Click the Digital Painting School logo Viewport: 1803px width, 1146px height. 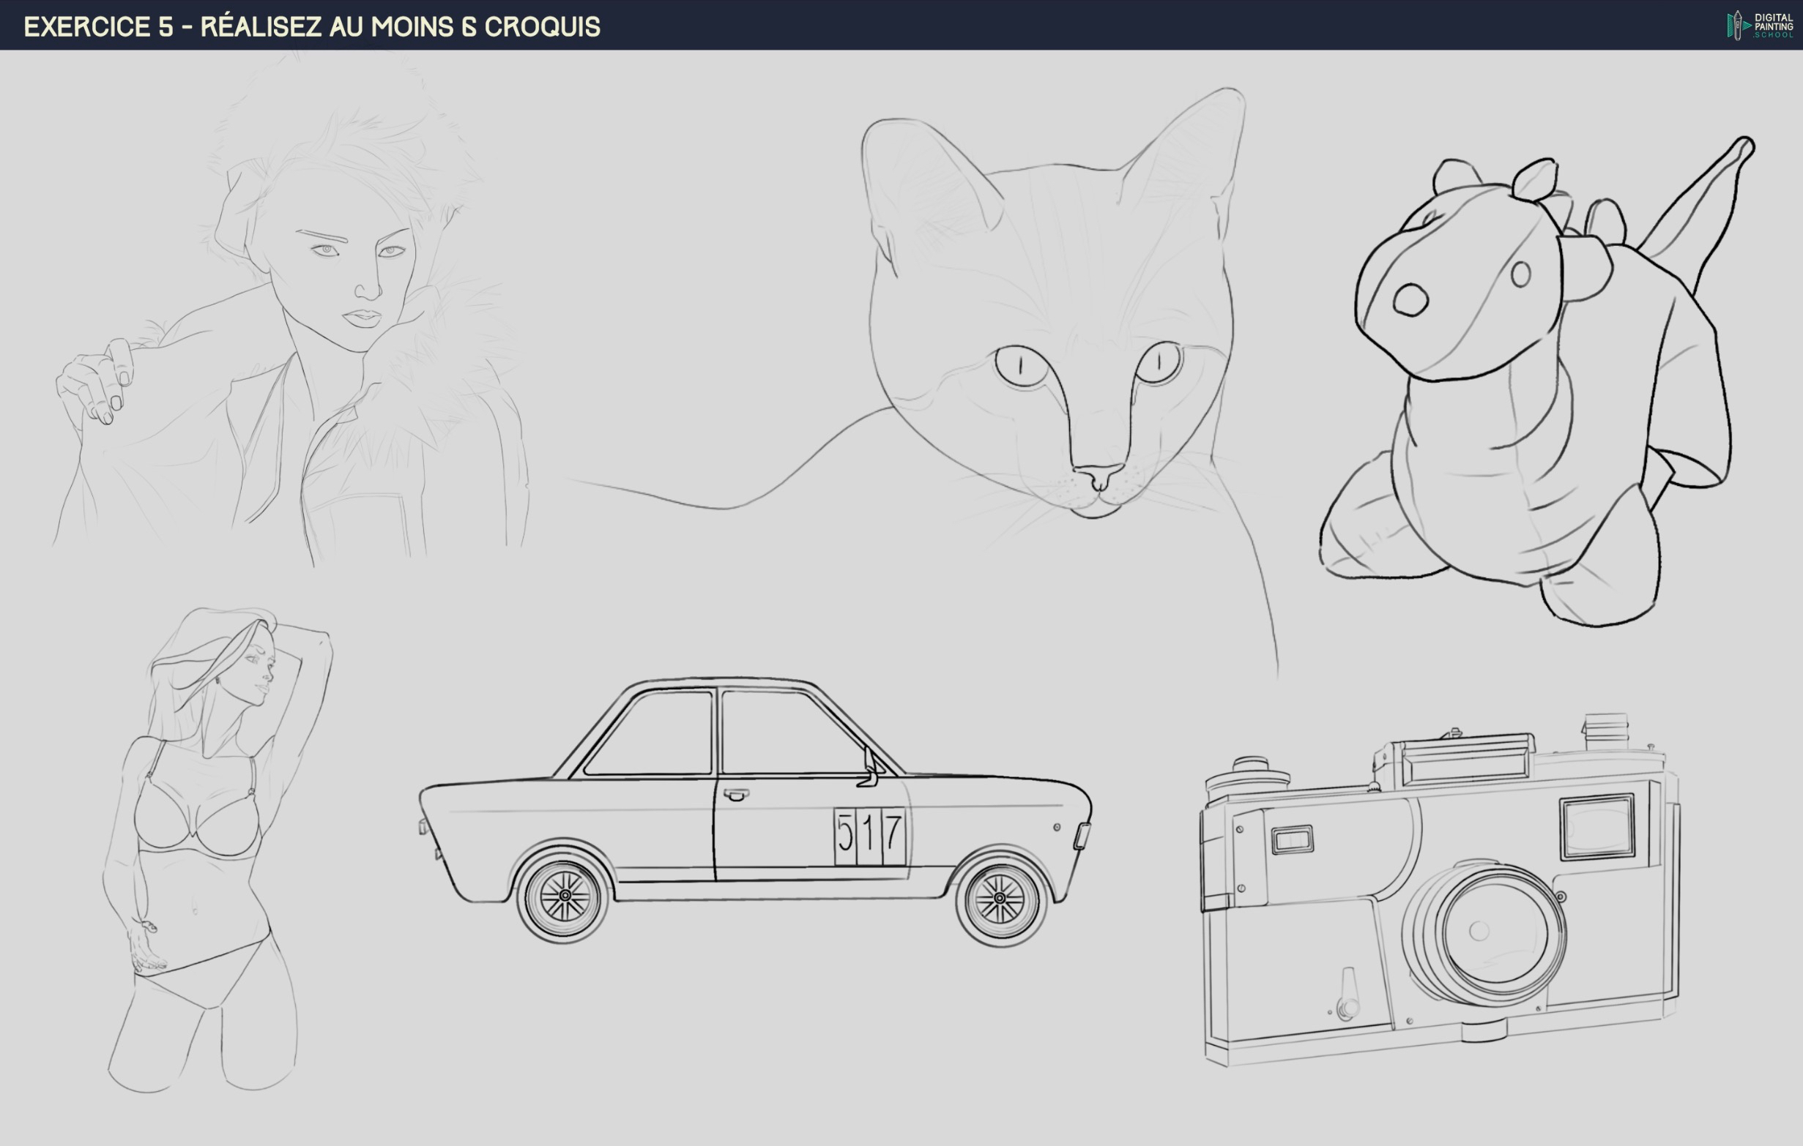pos(1760,26)
